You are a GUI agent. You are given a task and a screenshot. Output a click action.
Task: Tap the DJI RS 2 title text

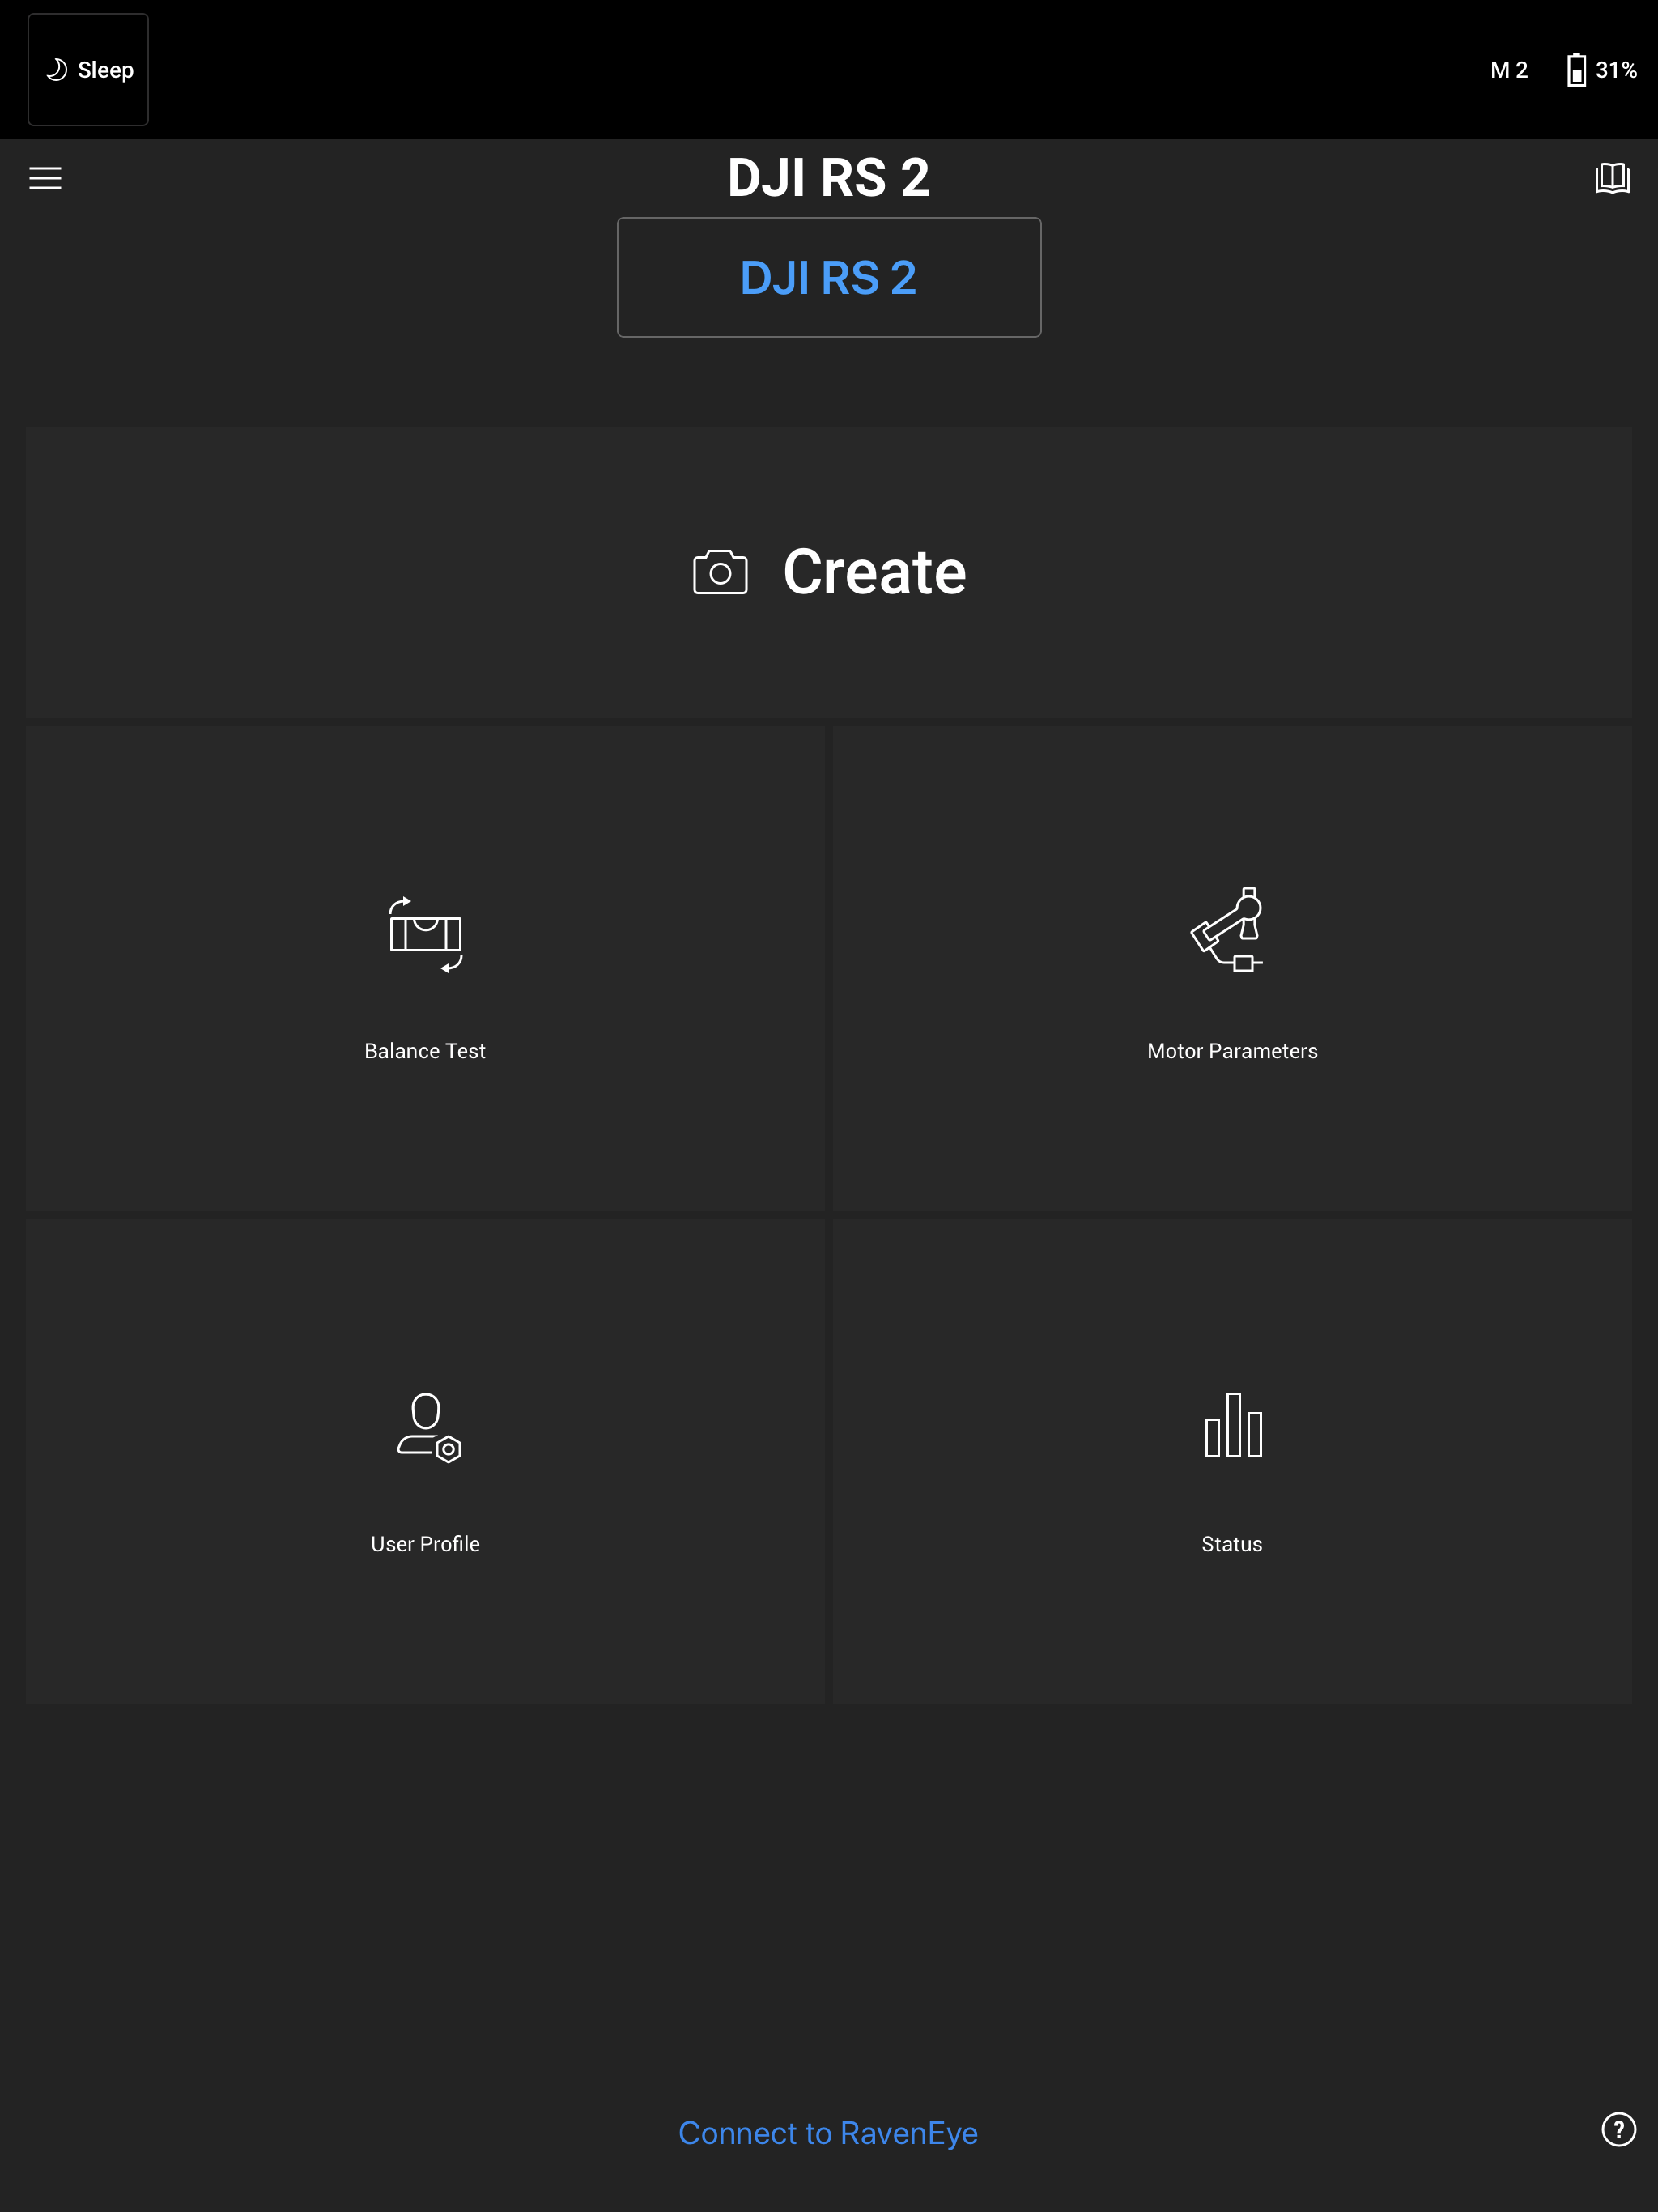pyautogui.click(x=828, y=176)
